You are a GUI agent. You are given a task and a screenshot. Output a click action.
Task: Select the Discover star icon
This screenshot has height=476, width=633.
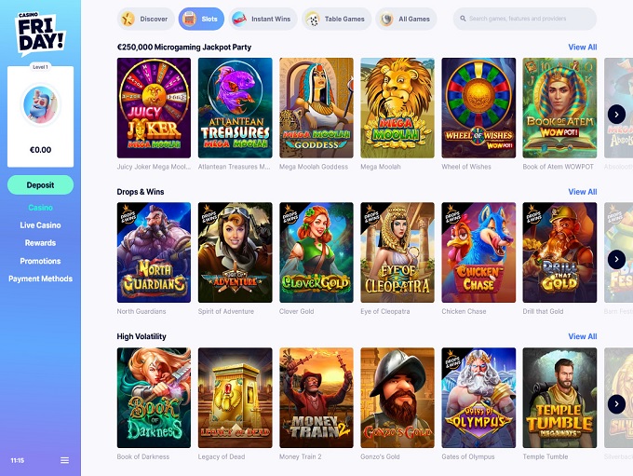[x=128, y=19]
